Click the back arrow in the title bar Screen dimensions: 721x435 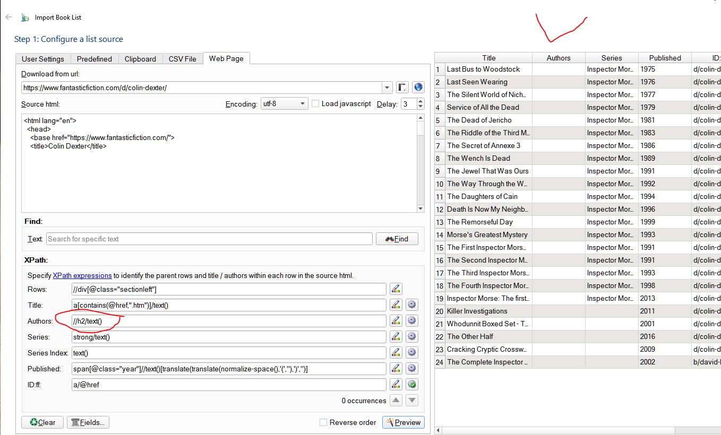[8, 17]
